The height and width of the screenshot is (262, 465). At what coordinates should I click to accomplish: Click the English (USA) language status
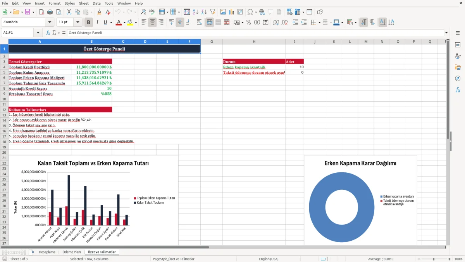[269, 259]
